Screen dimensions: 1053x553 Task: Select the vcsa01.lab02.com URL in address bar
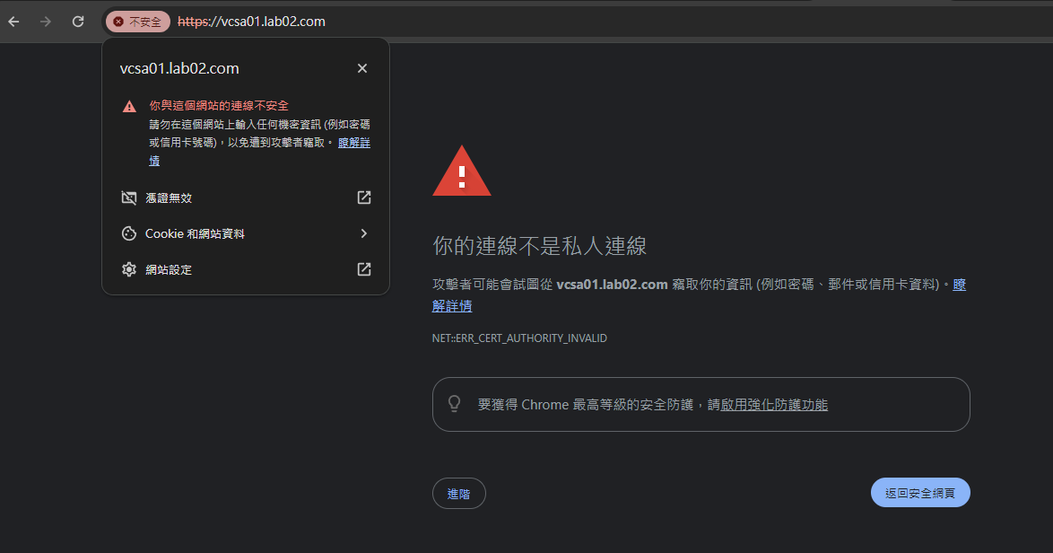(x=251, y=22)
